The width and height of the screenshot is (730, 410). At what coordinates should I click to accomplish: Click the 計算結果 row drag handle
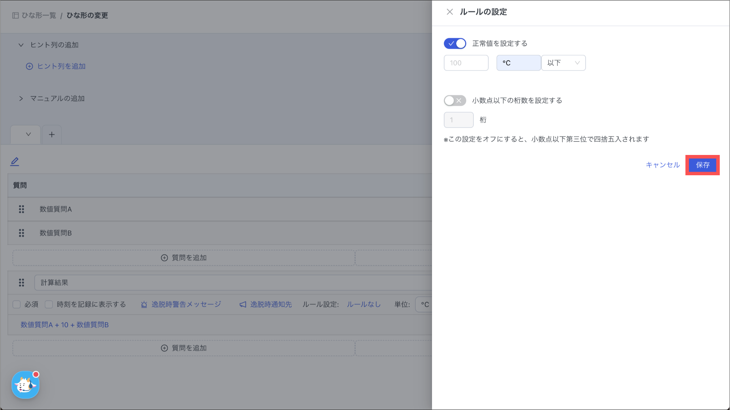[x=21, y=282]
